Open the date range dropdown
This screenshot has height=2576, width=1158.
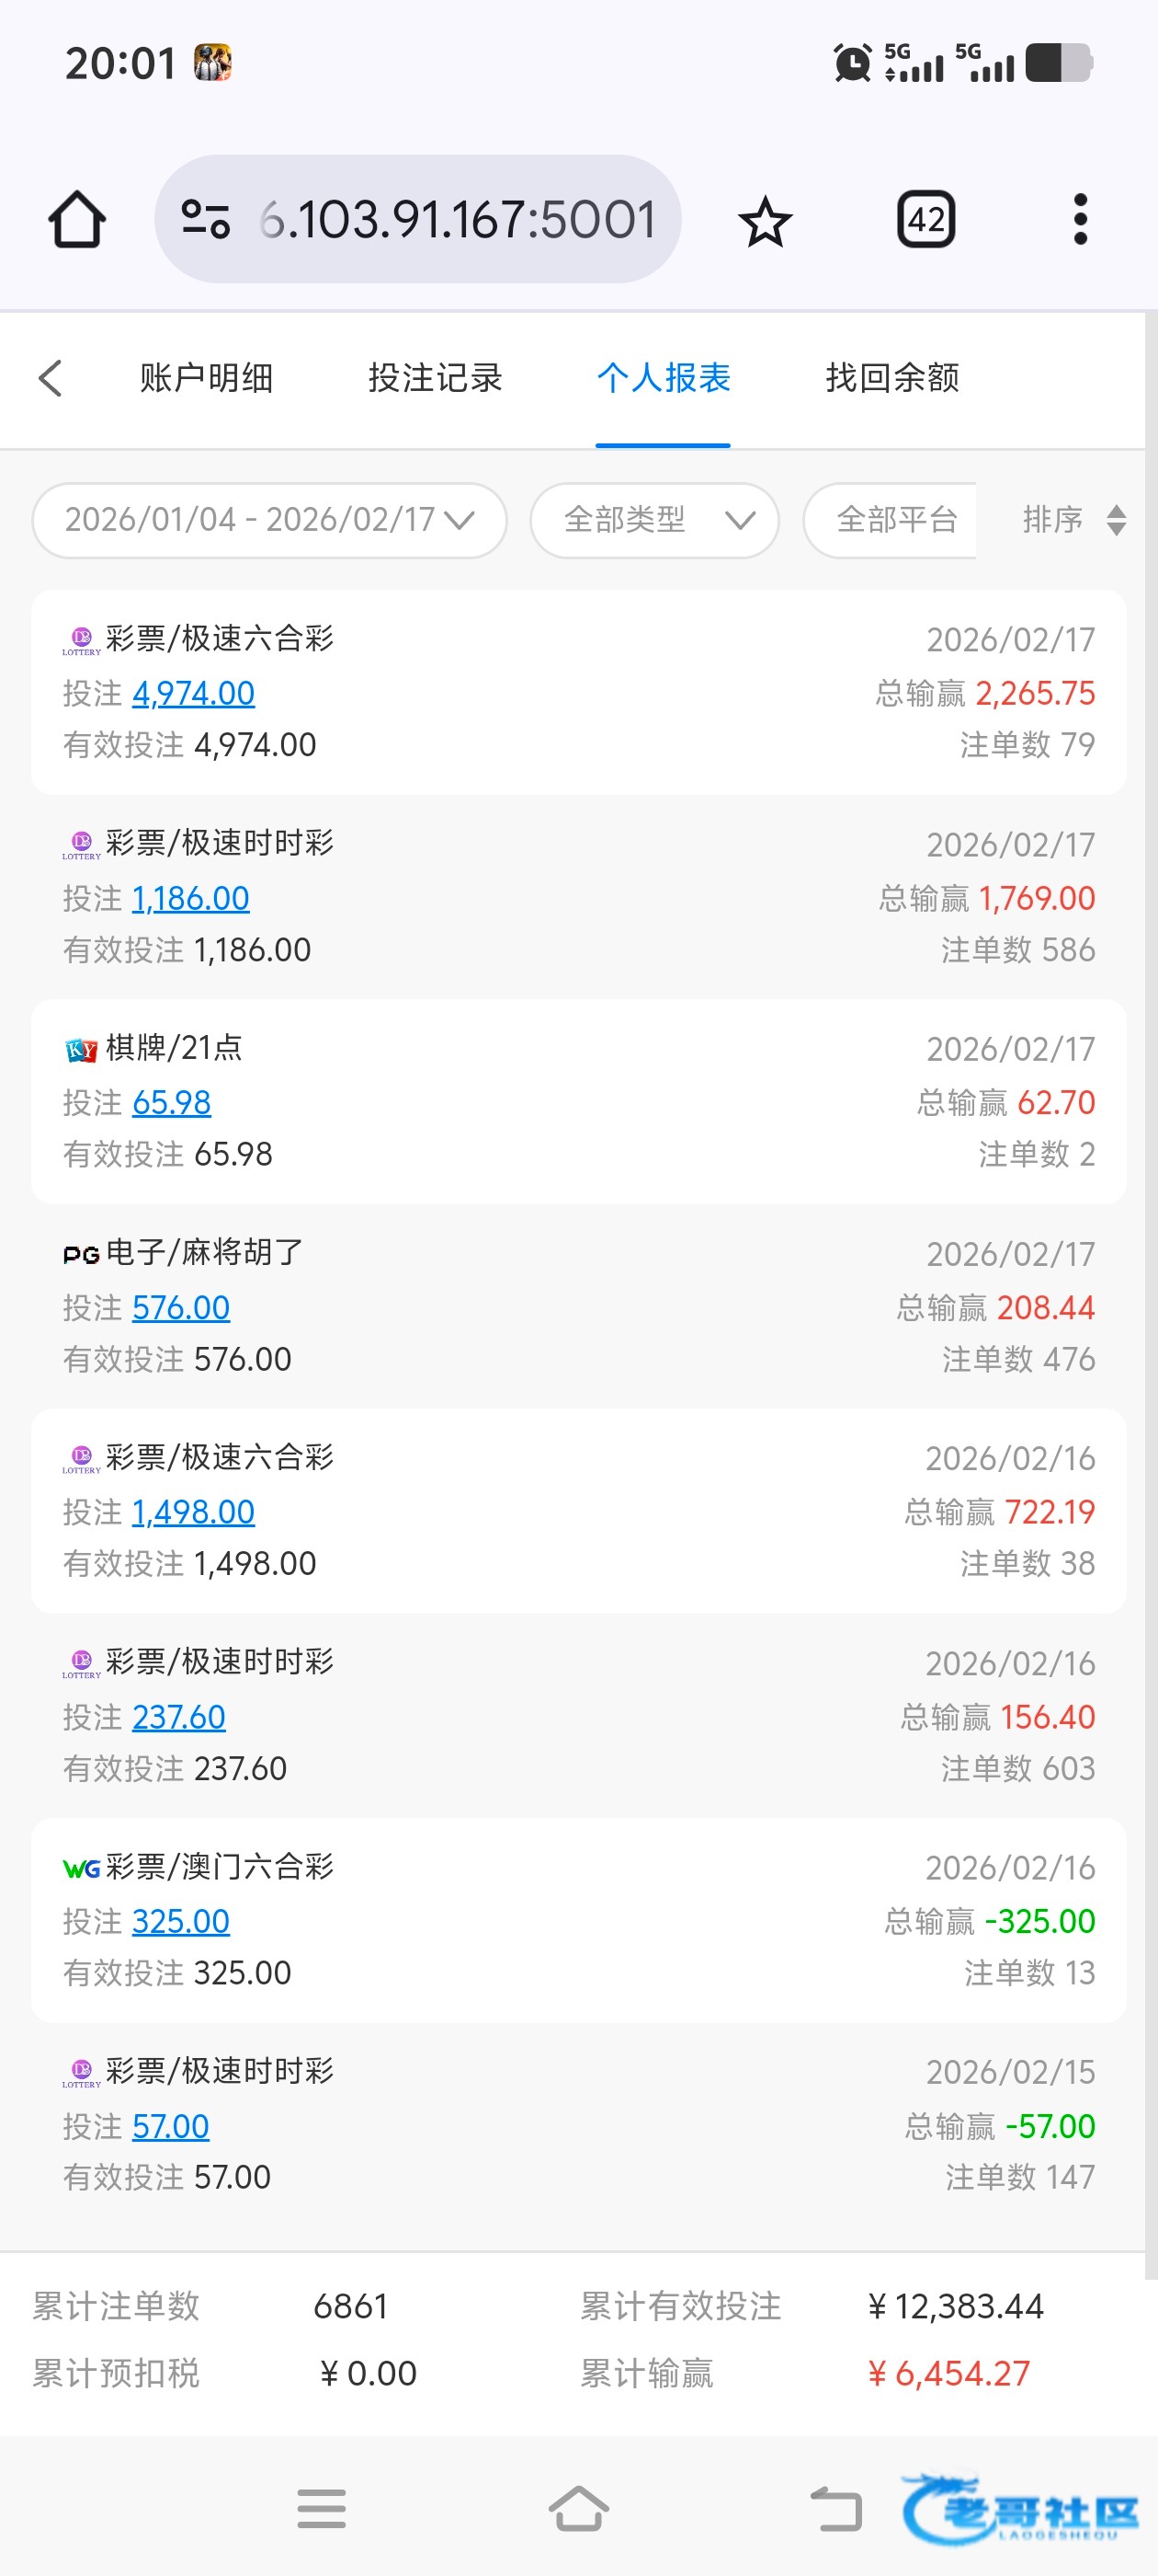tap(268, 520)
